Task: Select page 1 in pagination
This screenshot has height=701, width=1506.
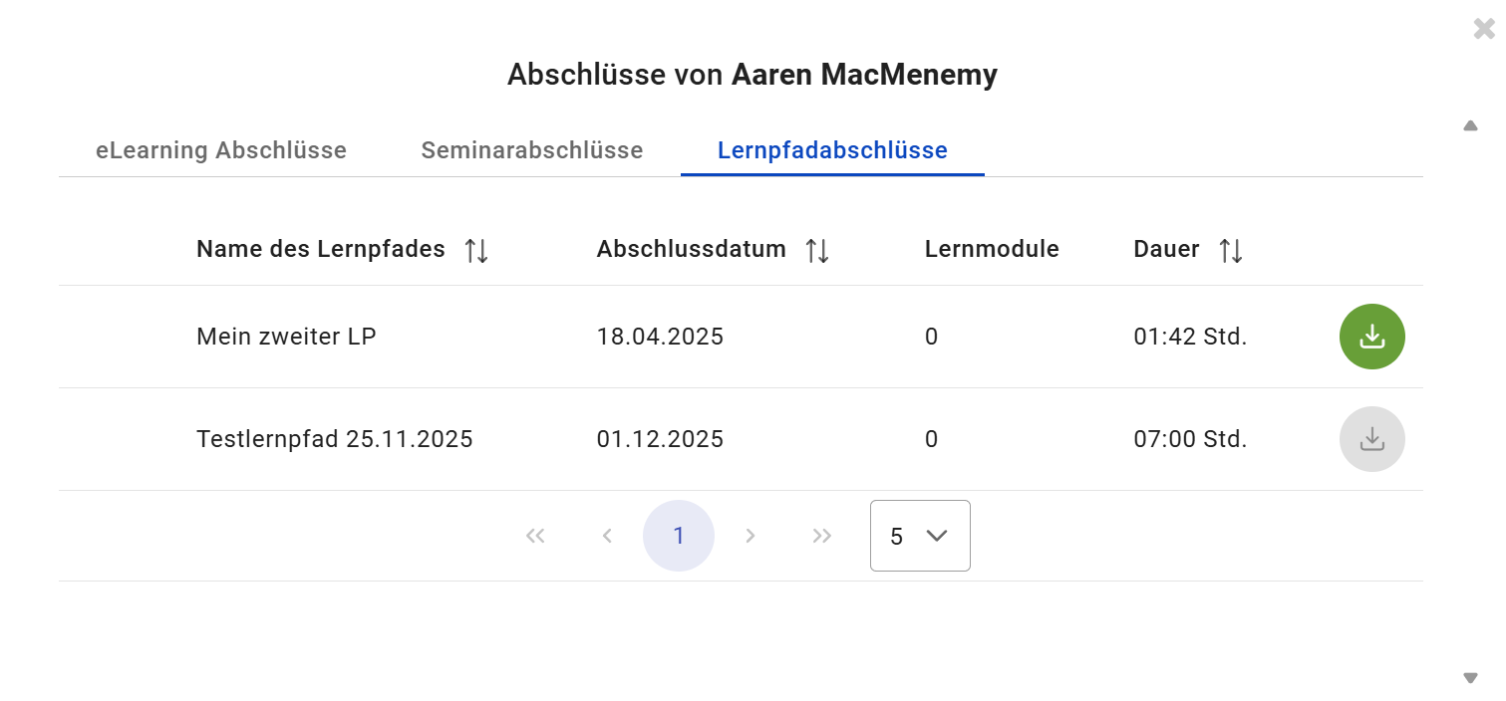Action: point(679,536)
